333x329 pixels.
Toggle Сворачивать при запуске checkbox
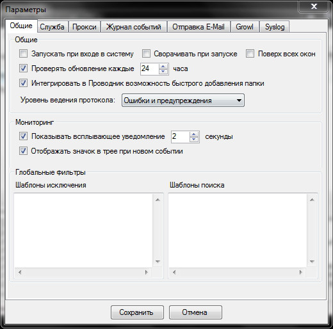(x=146, y=54)
